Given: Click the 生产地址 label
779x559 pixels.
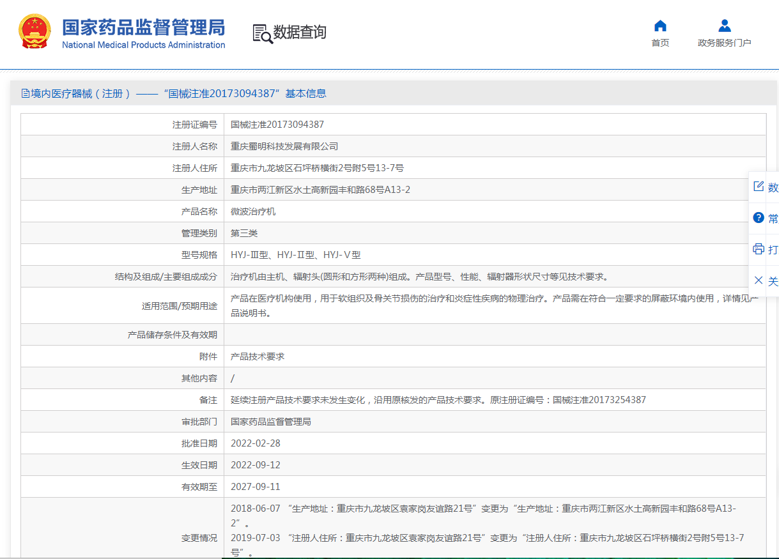Looking at the screenshot, I should click(x=199, y=190).
